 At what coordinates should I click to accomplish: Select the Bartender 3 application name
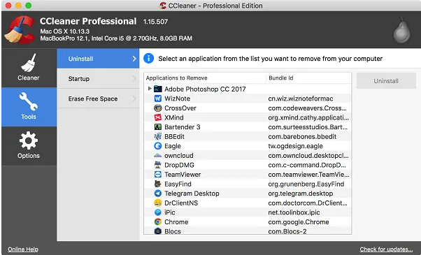(x=183, y=127)
